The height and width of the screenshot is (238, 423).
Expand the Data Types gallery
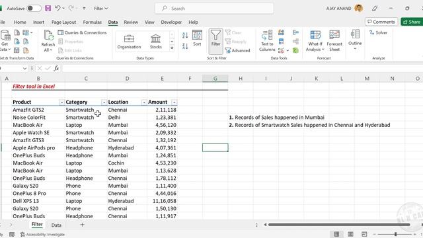click(172, 48)
